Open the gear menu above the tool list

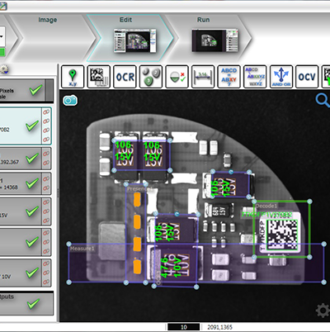(4, 69)
